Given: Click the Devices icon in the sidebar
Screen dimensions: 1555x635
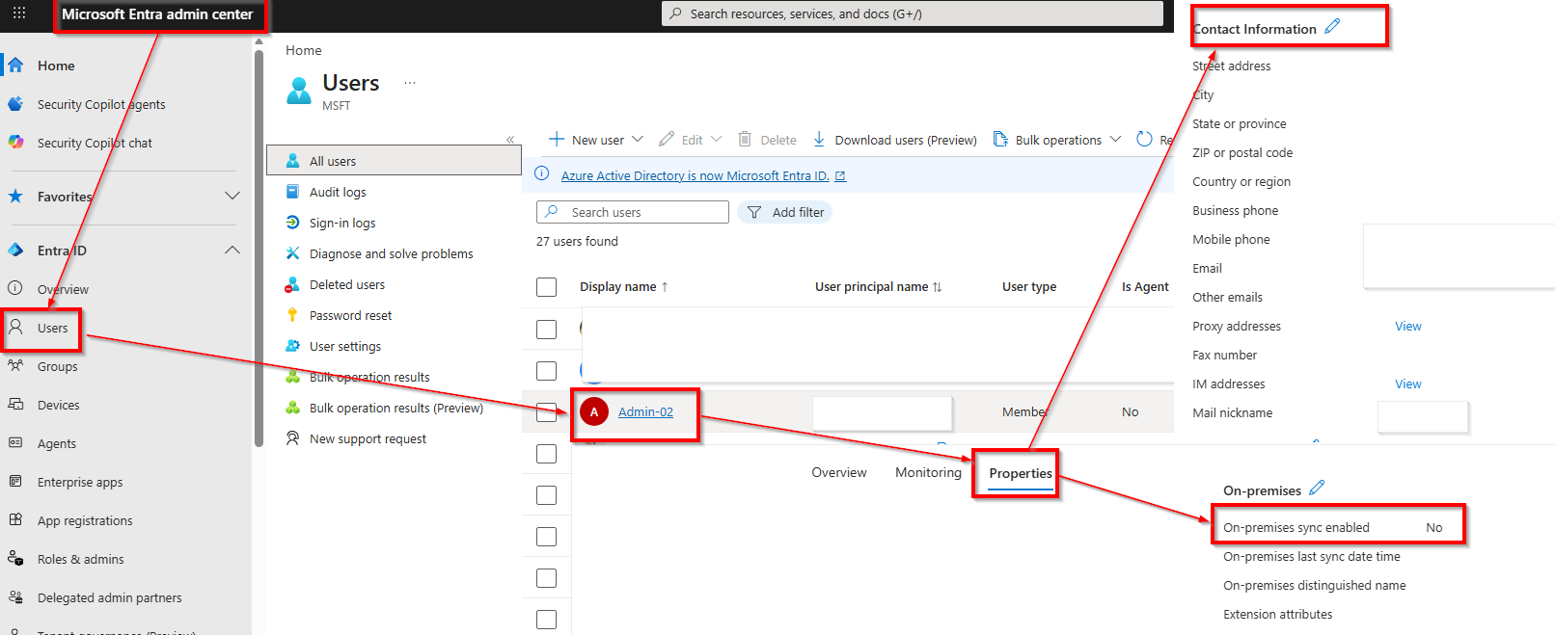Looking at the screenshot, I should pyautogui.click(x=16, y=405).
